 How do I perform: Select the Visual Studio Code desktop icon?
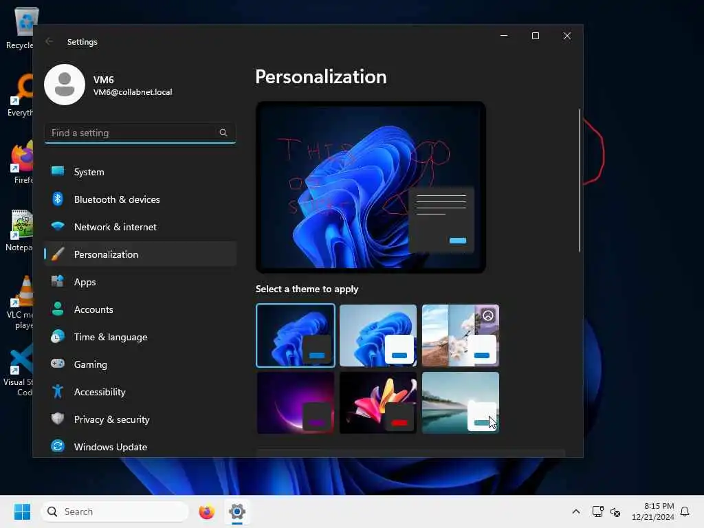(19, 370)
